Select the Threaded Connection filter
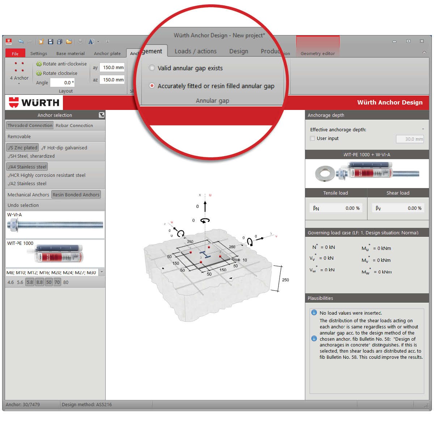434x434 pixels. [x=30, y=125]
